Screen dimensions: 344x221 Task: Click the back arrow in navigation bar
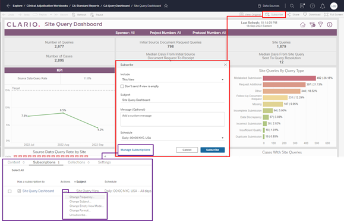(8, 6)
